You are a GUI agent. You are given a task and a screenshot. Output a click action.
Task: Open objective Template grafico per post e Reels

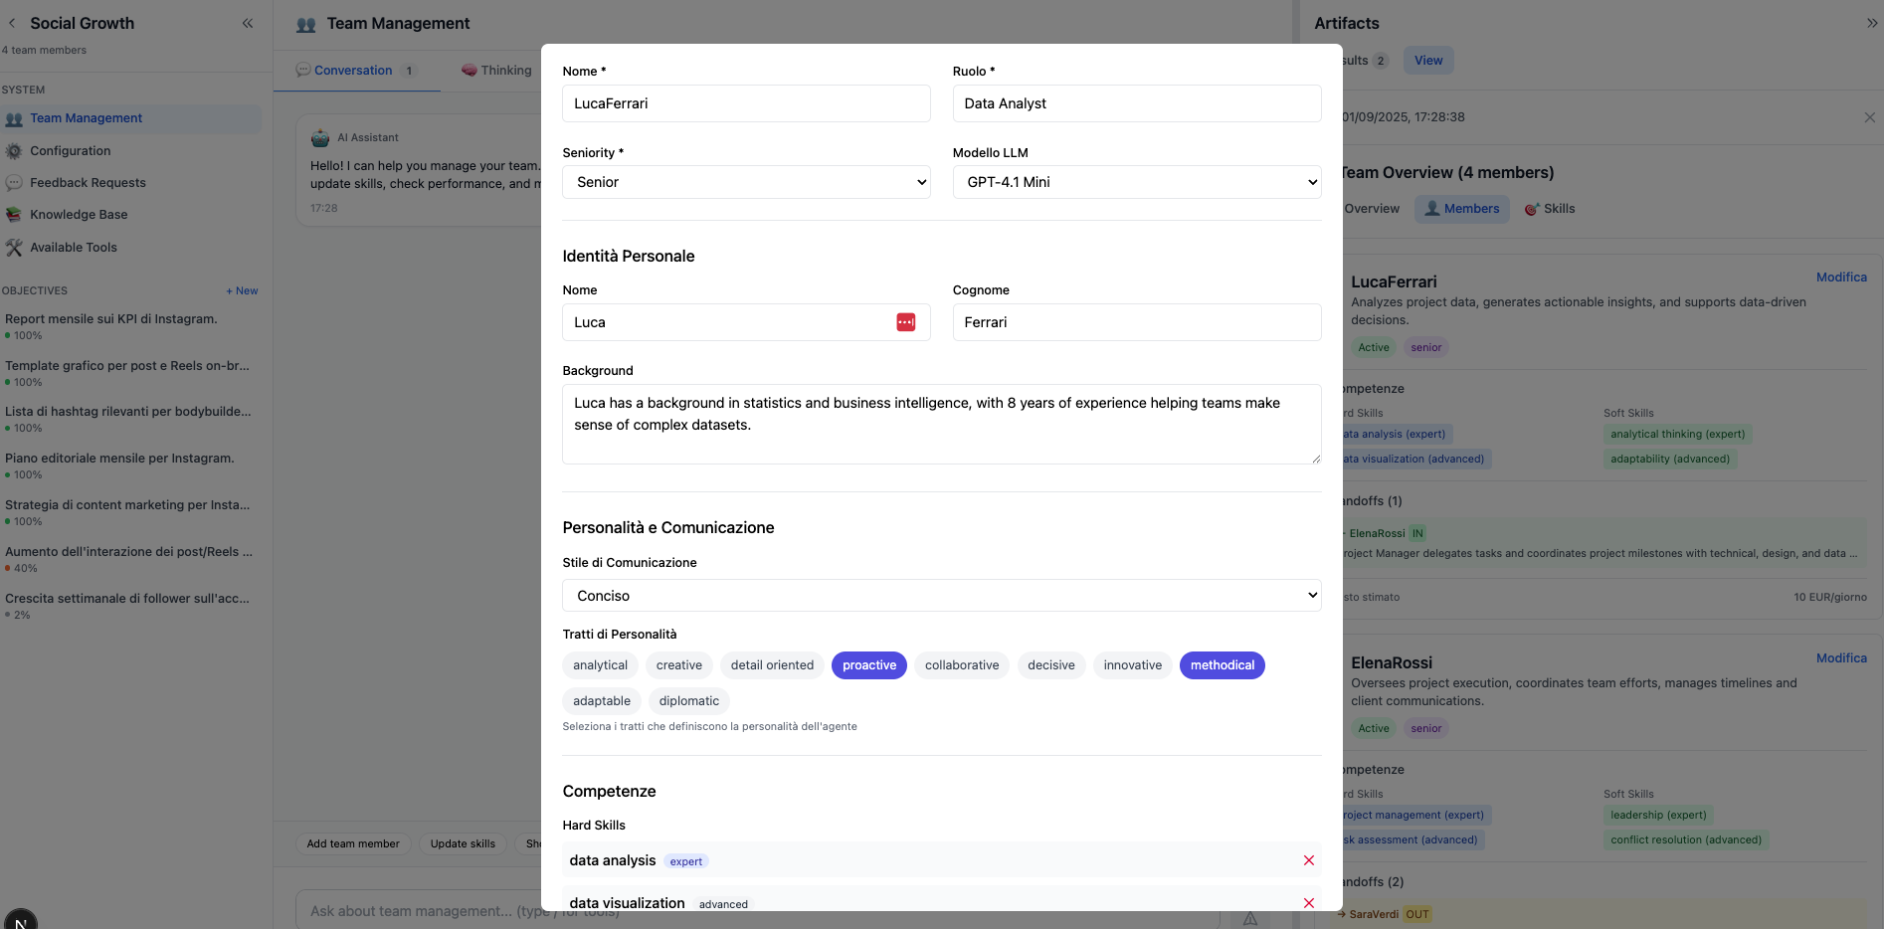tap(129, 374)
